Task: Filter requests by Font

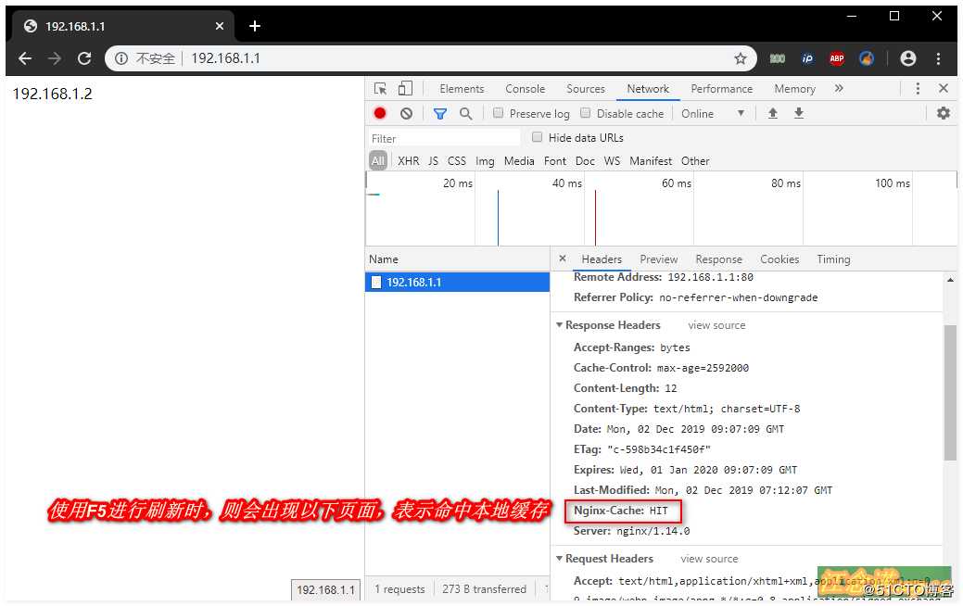Action: pyautogui.click(x=554, y=161)
